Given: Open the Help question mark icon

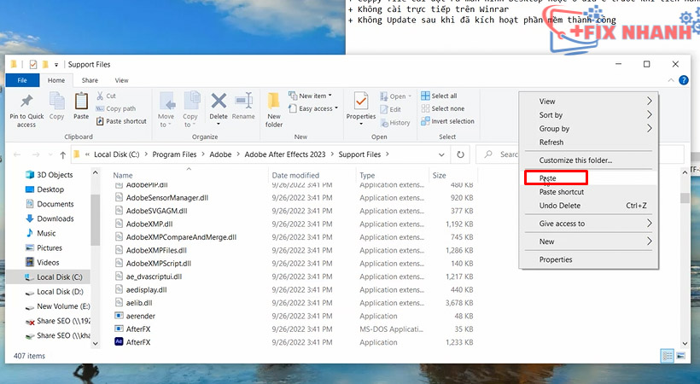Looking at the screenshot, I should point(683,80).
